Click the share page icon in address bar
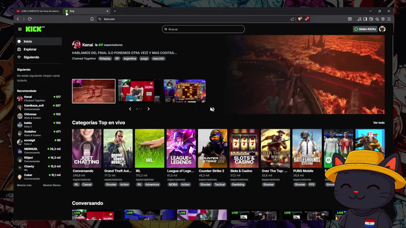 pyautogui.click(x=292, y=19)
